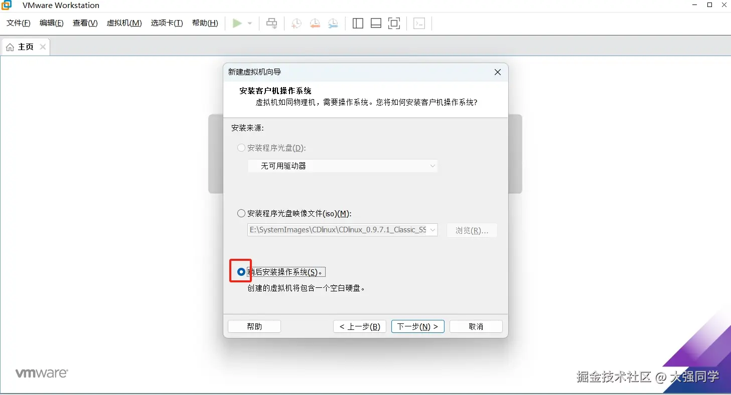Screen dimensions: 731x395
Task: Click the 安装来源: label text
Action: (x=247, y=128)
